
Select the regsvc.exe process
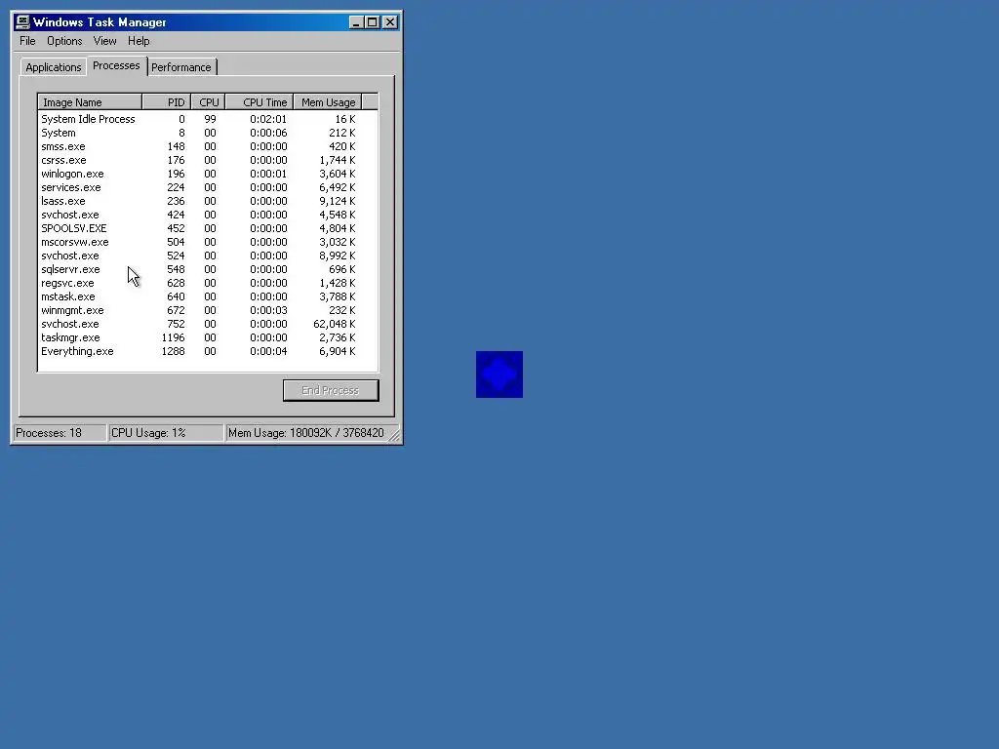pyautogui.click(x=208, y=283)
